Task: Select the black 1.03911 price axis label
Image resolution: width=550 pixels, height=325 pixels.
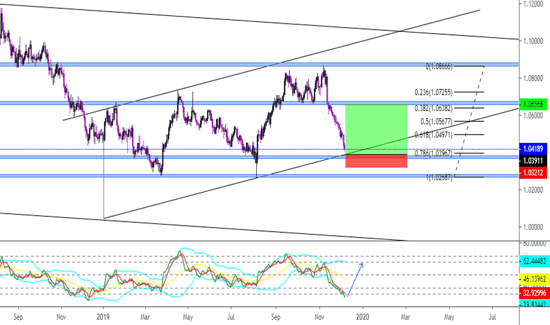Action: point(532,160)
